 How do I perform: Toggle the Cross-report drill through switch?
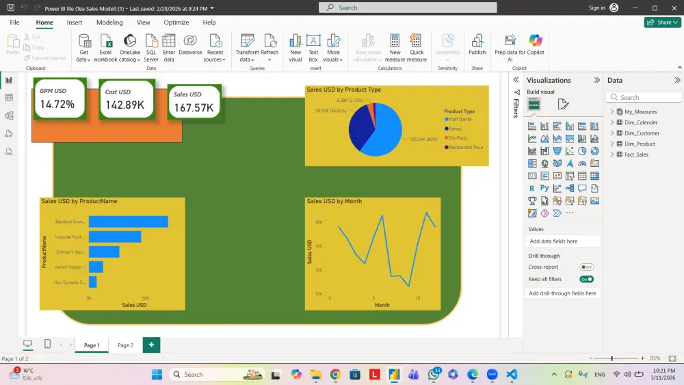586,267
